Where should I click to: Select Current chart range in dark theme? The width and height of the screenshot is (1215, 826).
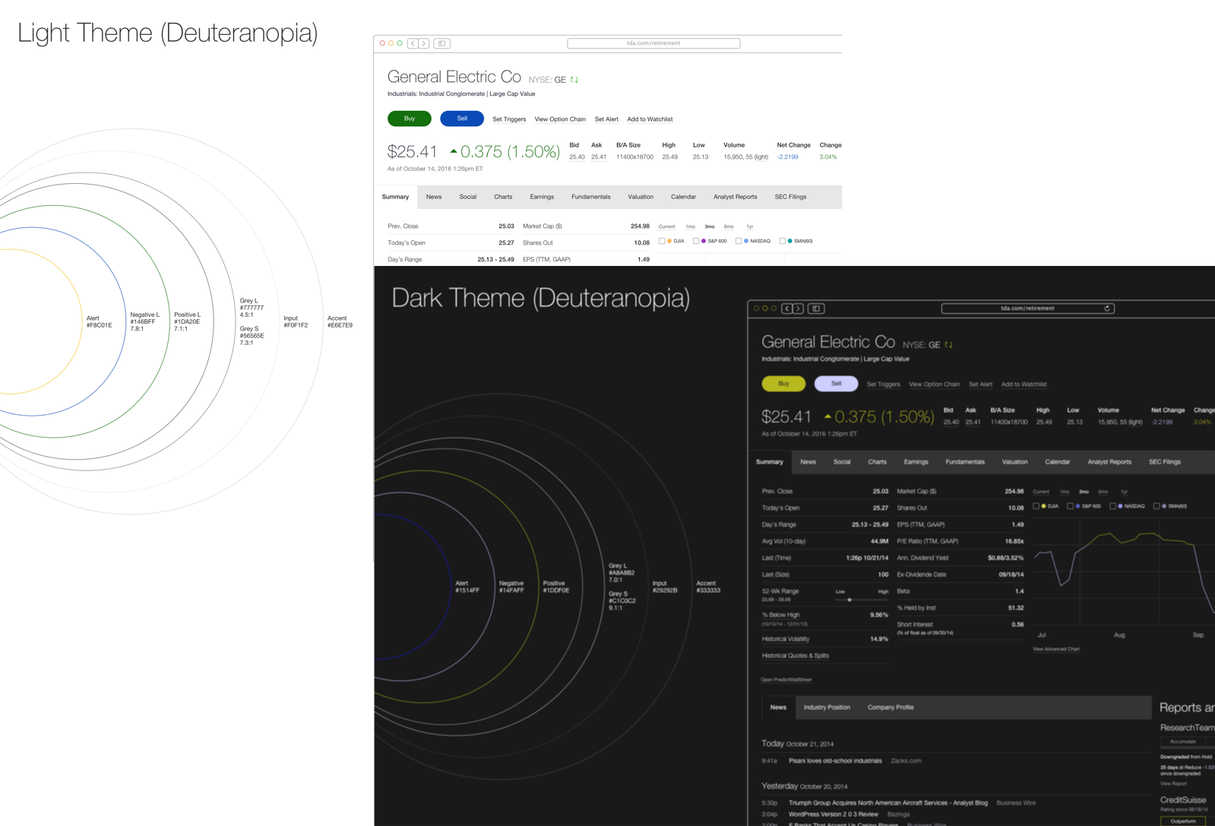(x=1041, y=492)
